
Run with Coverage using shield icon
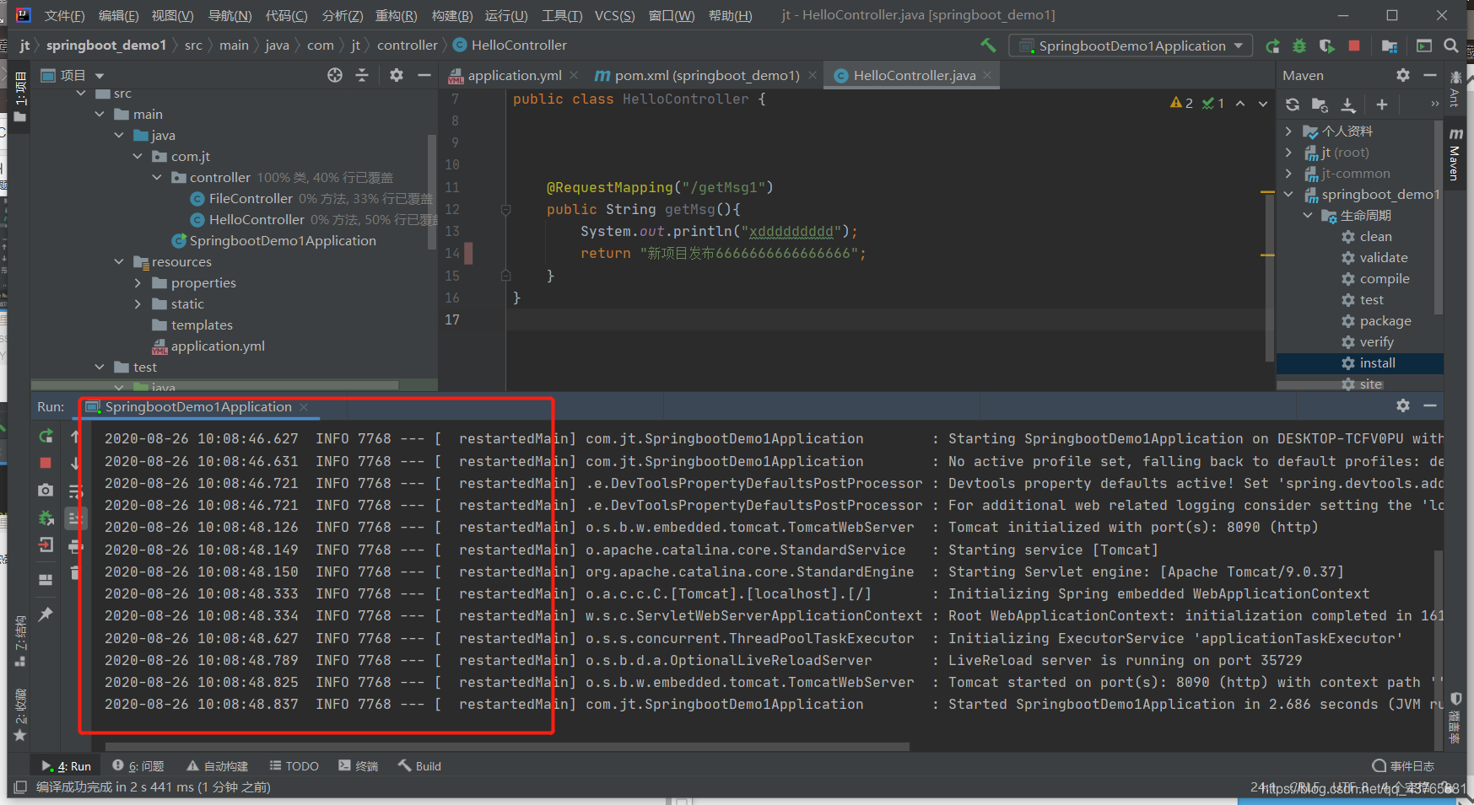[x=1326, y=46]
